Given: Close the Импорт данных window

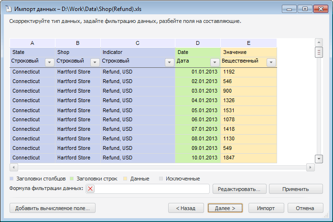Looking at the screenshot, I should coord(321,9).
